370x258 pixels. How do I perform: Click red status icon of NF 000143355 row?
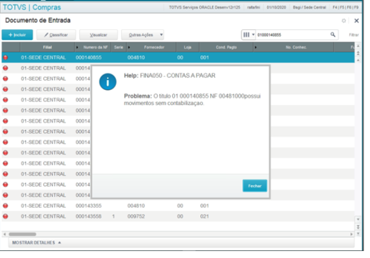tap(5, 206)
